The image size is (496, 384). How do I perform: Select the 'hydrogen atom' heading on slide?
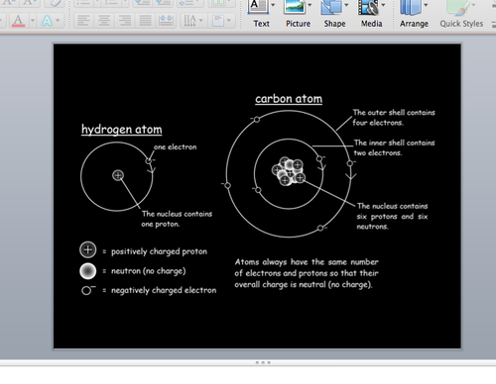(122, 130)
